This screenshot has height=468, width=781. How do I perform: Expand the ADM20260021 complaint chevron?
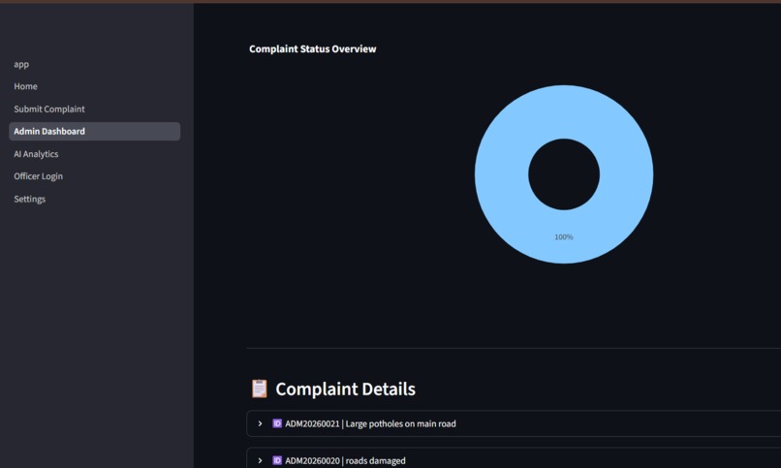coord(260,423)
